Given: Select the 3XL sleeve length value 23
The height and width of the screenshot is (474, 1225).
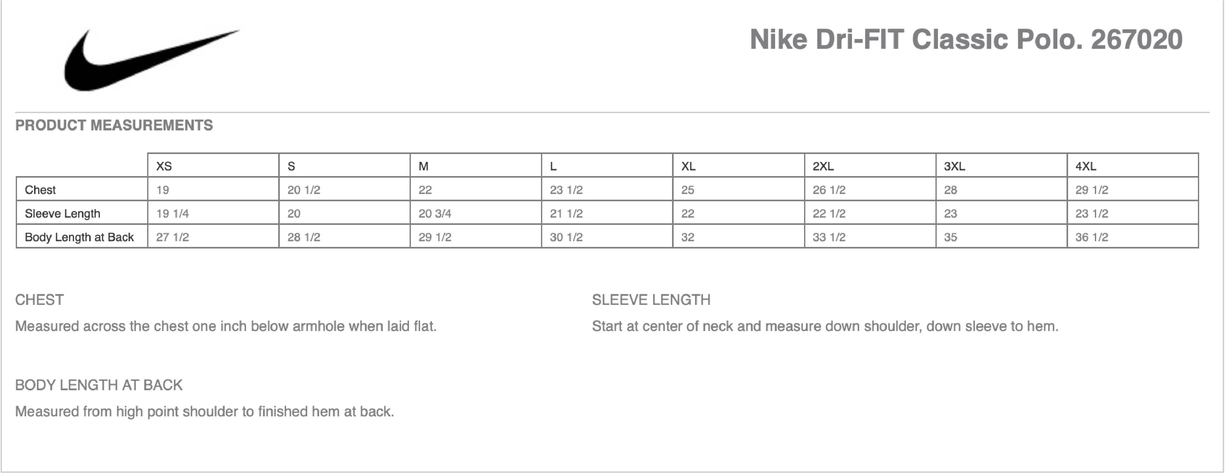Looking at the screenshot, I should point(950,214).
